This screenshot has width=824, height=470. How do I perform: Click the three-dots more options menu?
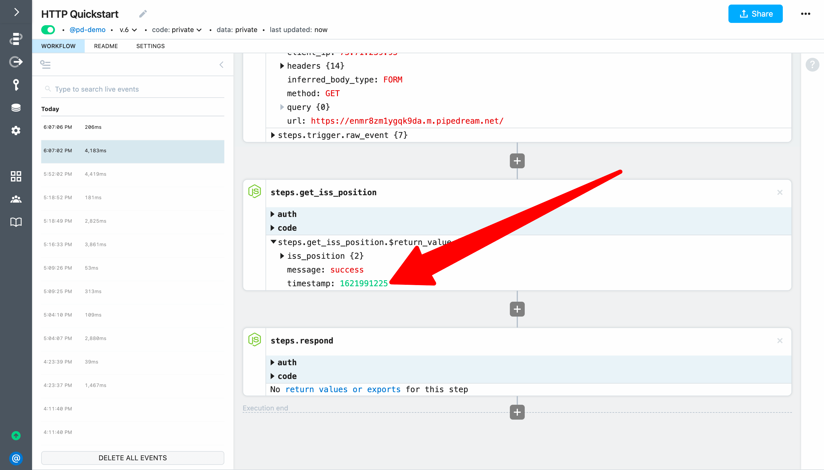click(x=805, y=14)
